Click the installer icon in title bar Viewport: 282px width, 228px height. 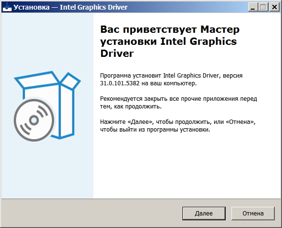(x=7, y=7)
